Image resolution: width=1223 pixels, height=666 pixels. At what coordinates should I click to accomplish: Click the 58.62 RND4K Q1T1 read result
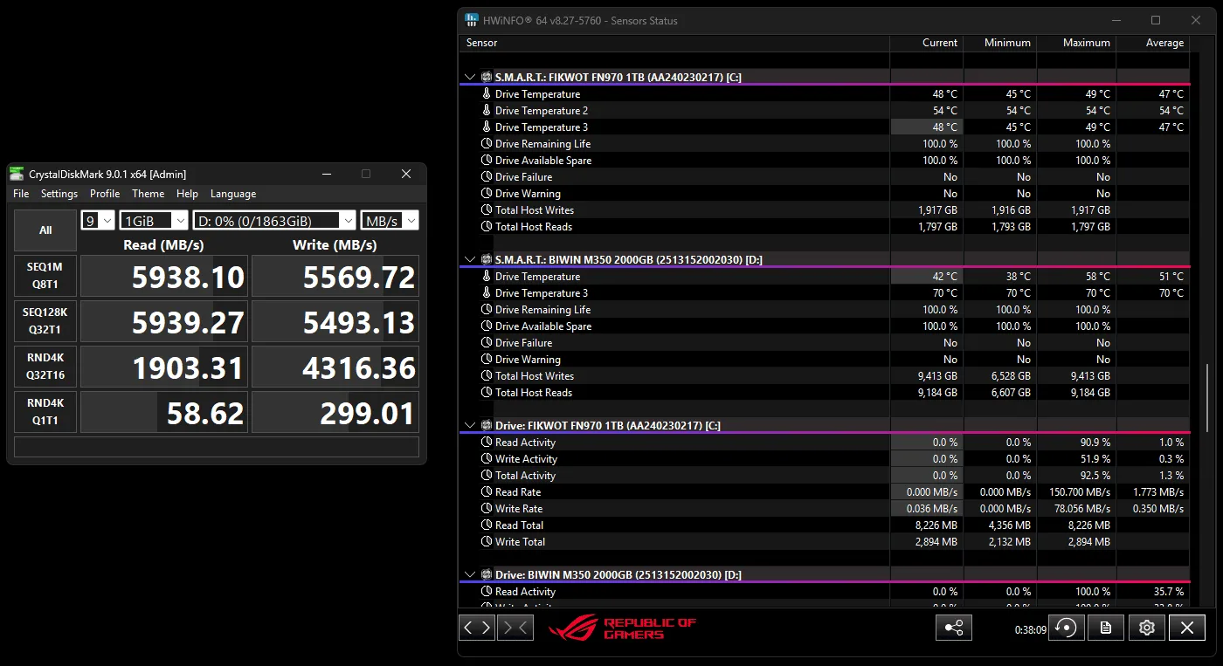coord(164,412)
